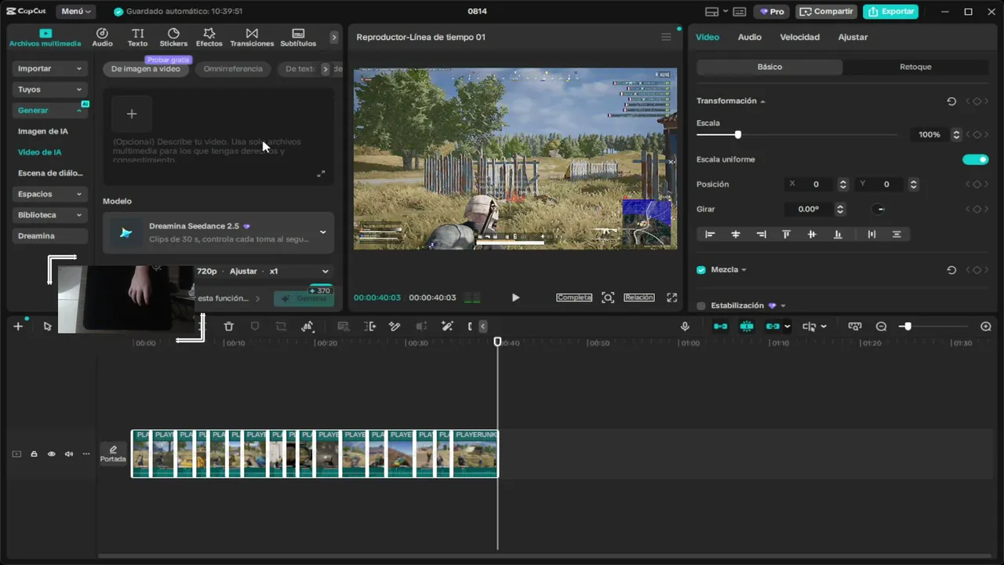Click the snapshot scan icon in player
Image resolution: width=1004 pixels, height=565 pixels.
click(608, 297)
